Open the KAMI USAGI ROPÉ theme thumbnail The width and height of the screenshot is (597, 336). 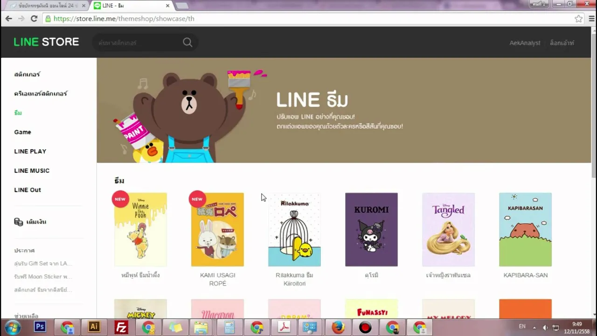(x=217, y=230)
